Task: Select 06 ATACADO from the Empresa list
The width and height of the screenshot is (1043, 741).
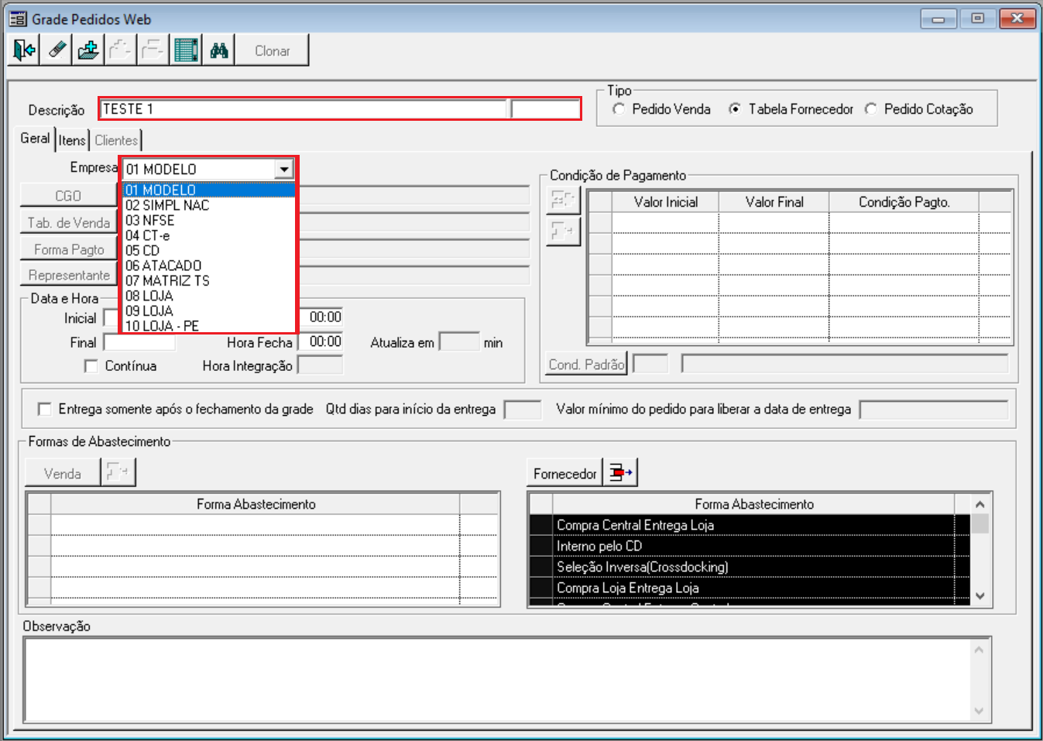Action: 209,266
